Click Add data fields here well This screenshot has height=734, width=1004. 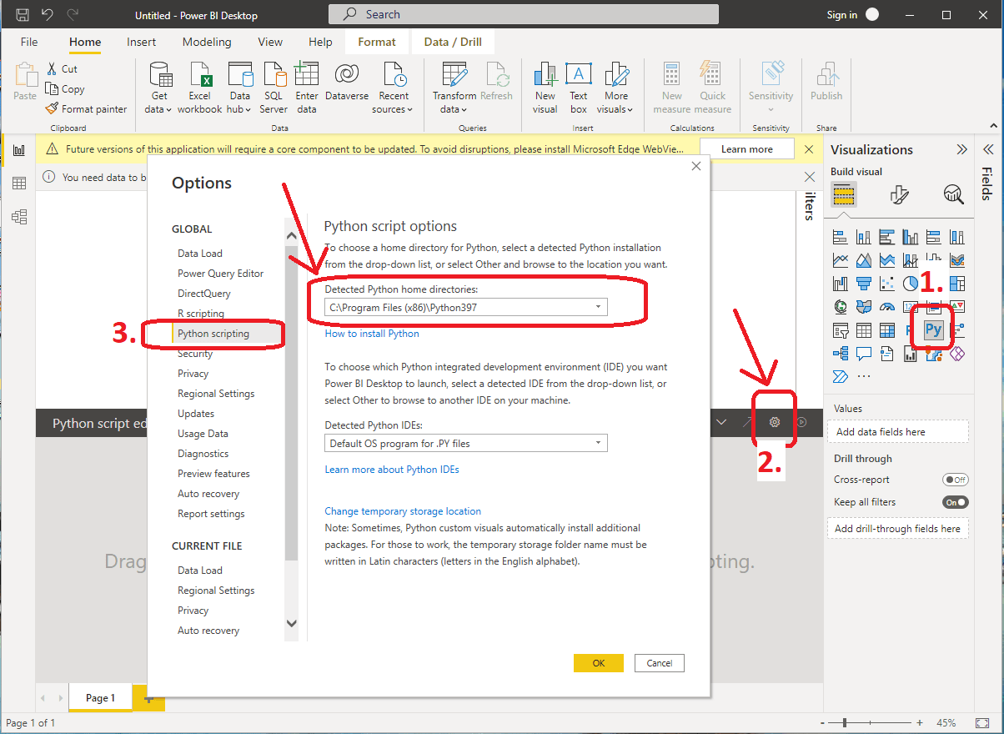coord(897,432)
